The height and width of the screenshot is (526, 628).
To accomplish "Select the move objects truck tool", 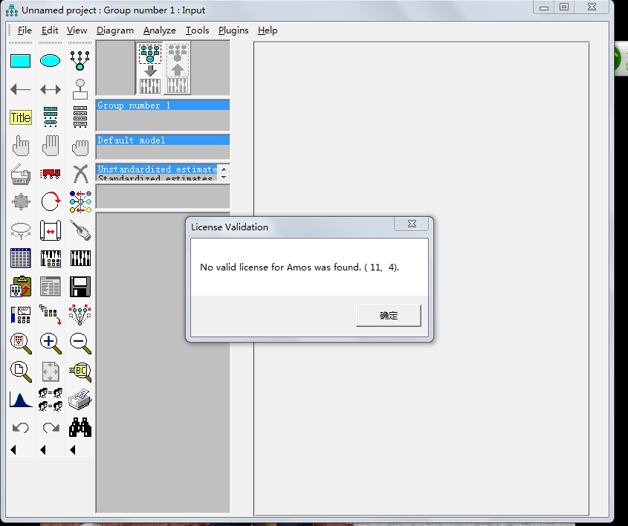I will coord(50,173).
